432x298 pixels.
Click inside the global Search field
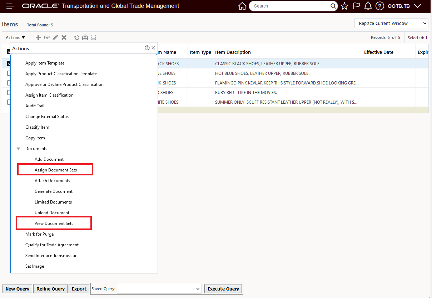click(x=289, y=6)
